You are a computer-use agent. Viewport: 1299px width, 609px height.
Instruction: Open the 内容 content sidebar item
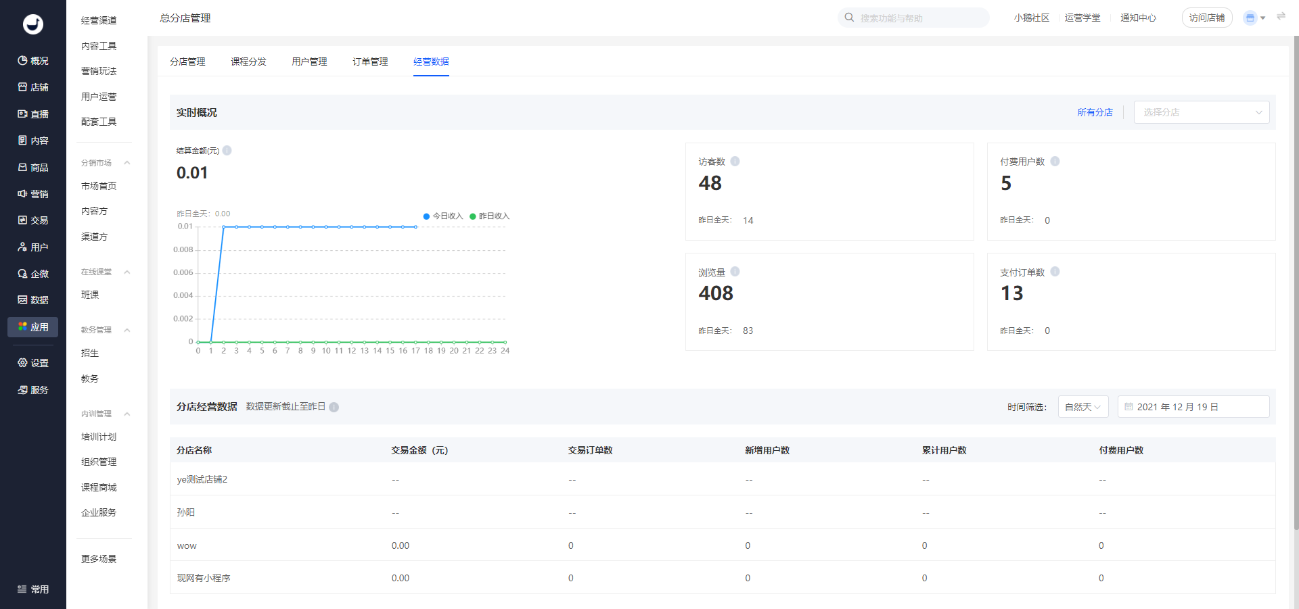pos(32,141)
